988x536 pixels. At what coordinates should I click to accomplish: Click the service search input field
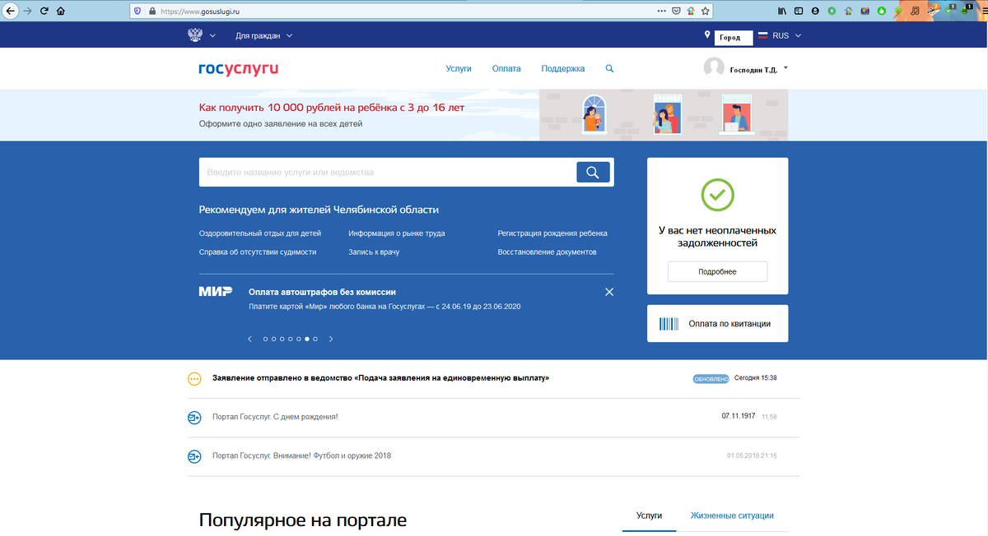point(387,172)
